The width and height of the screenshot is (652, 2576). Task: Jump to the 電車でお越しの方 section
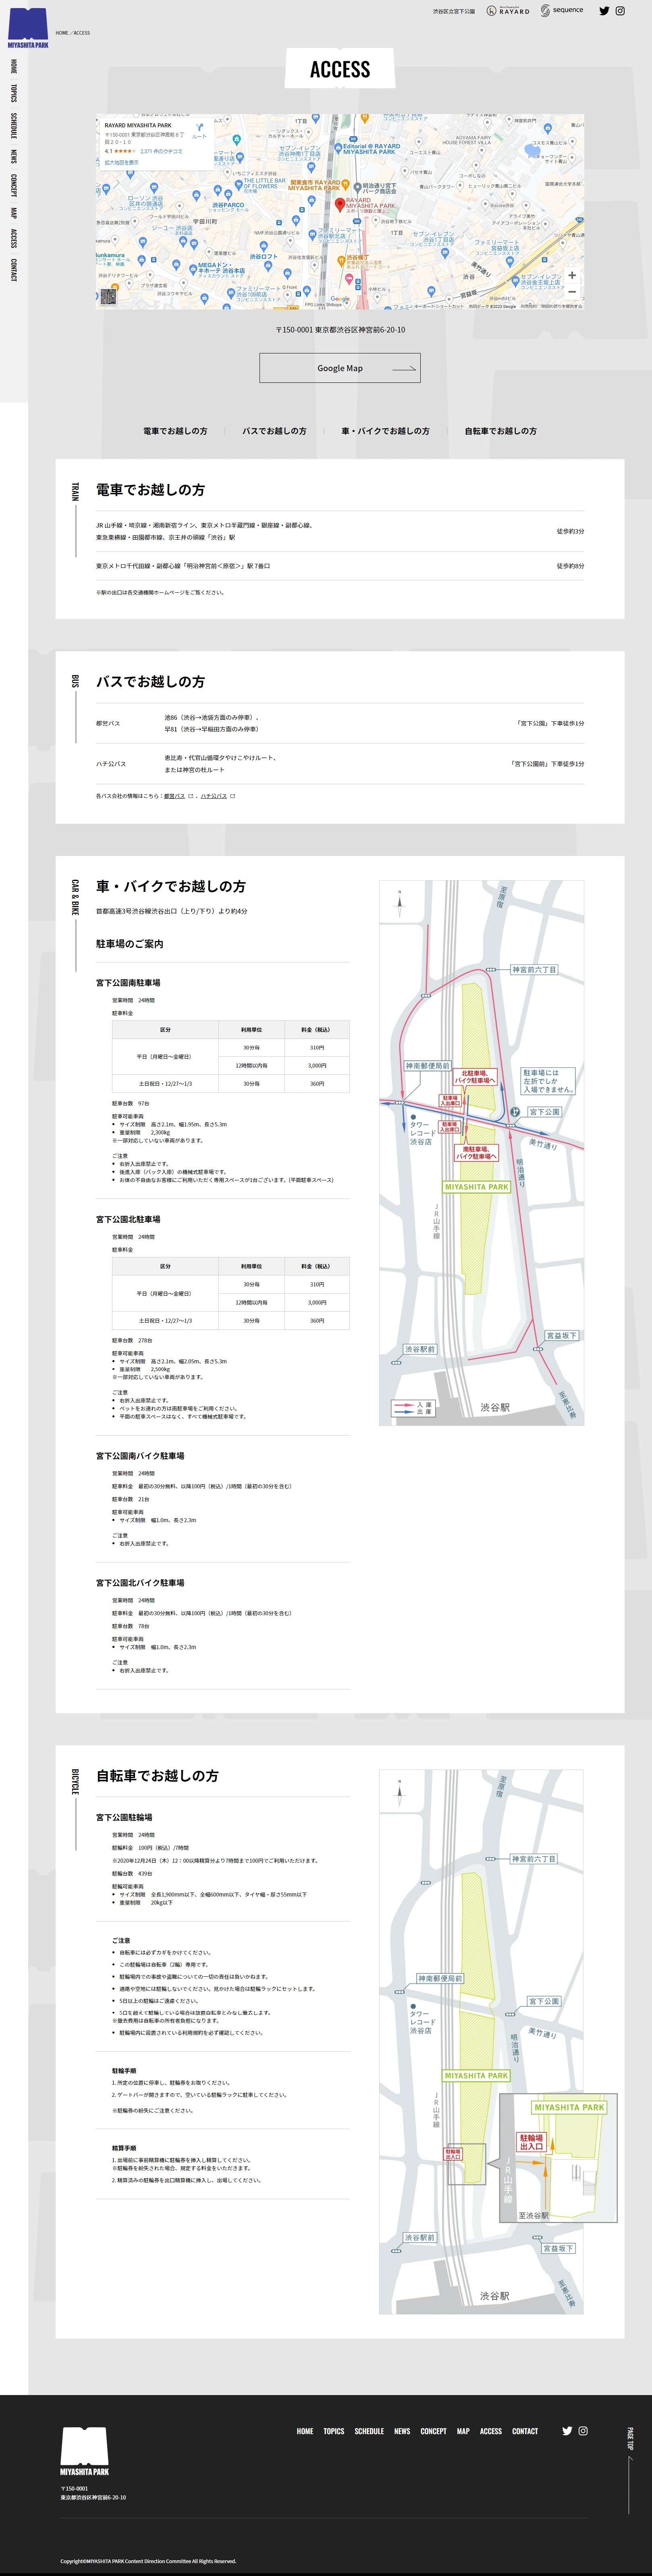[175, 431]
